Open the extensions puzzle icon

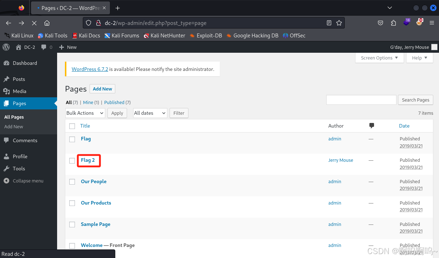(x=393, y=23)
